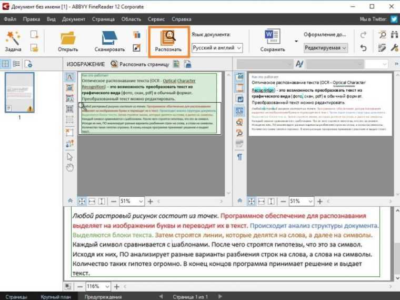Image resolution: width=400 pixels, height=300 pixels.
Task: Open the Страница menu
Action: tap(103, 19)
